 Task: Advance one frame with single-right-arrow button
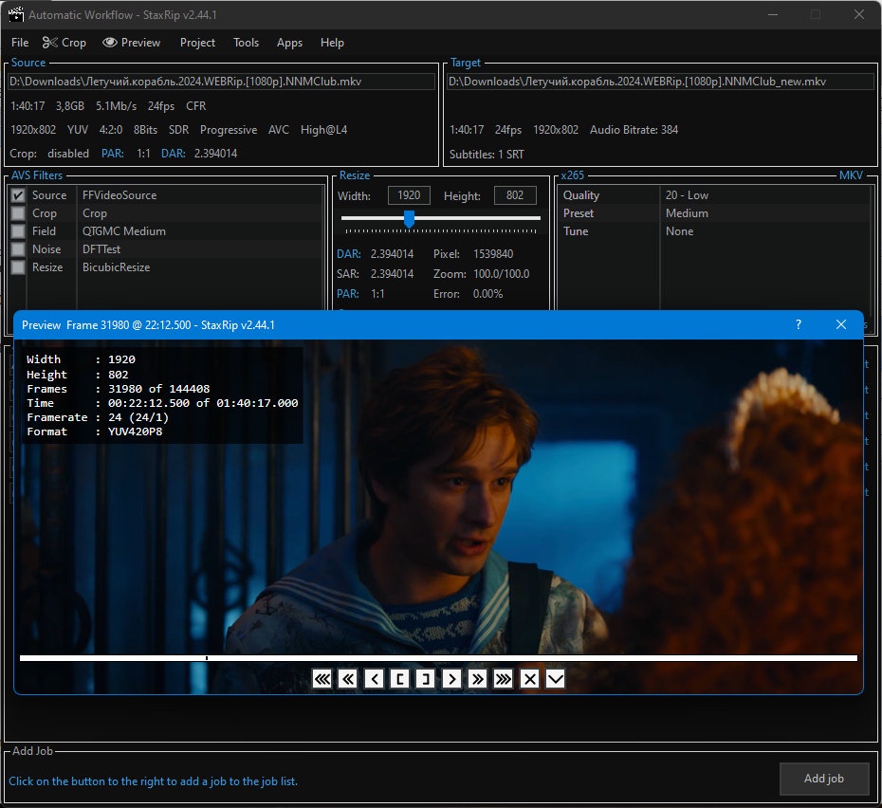point(451,679)
